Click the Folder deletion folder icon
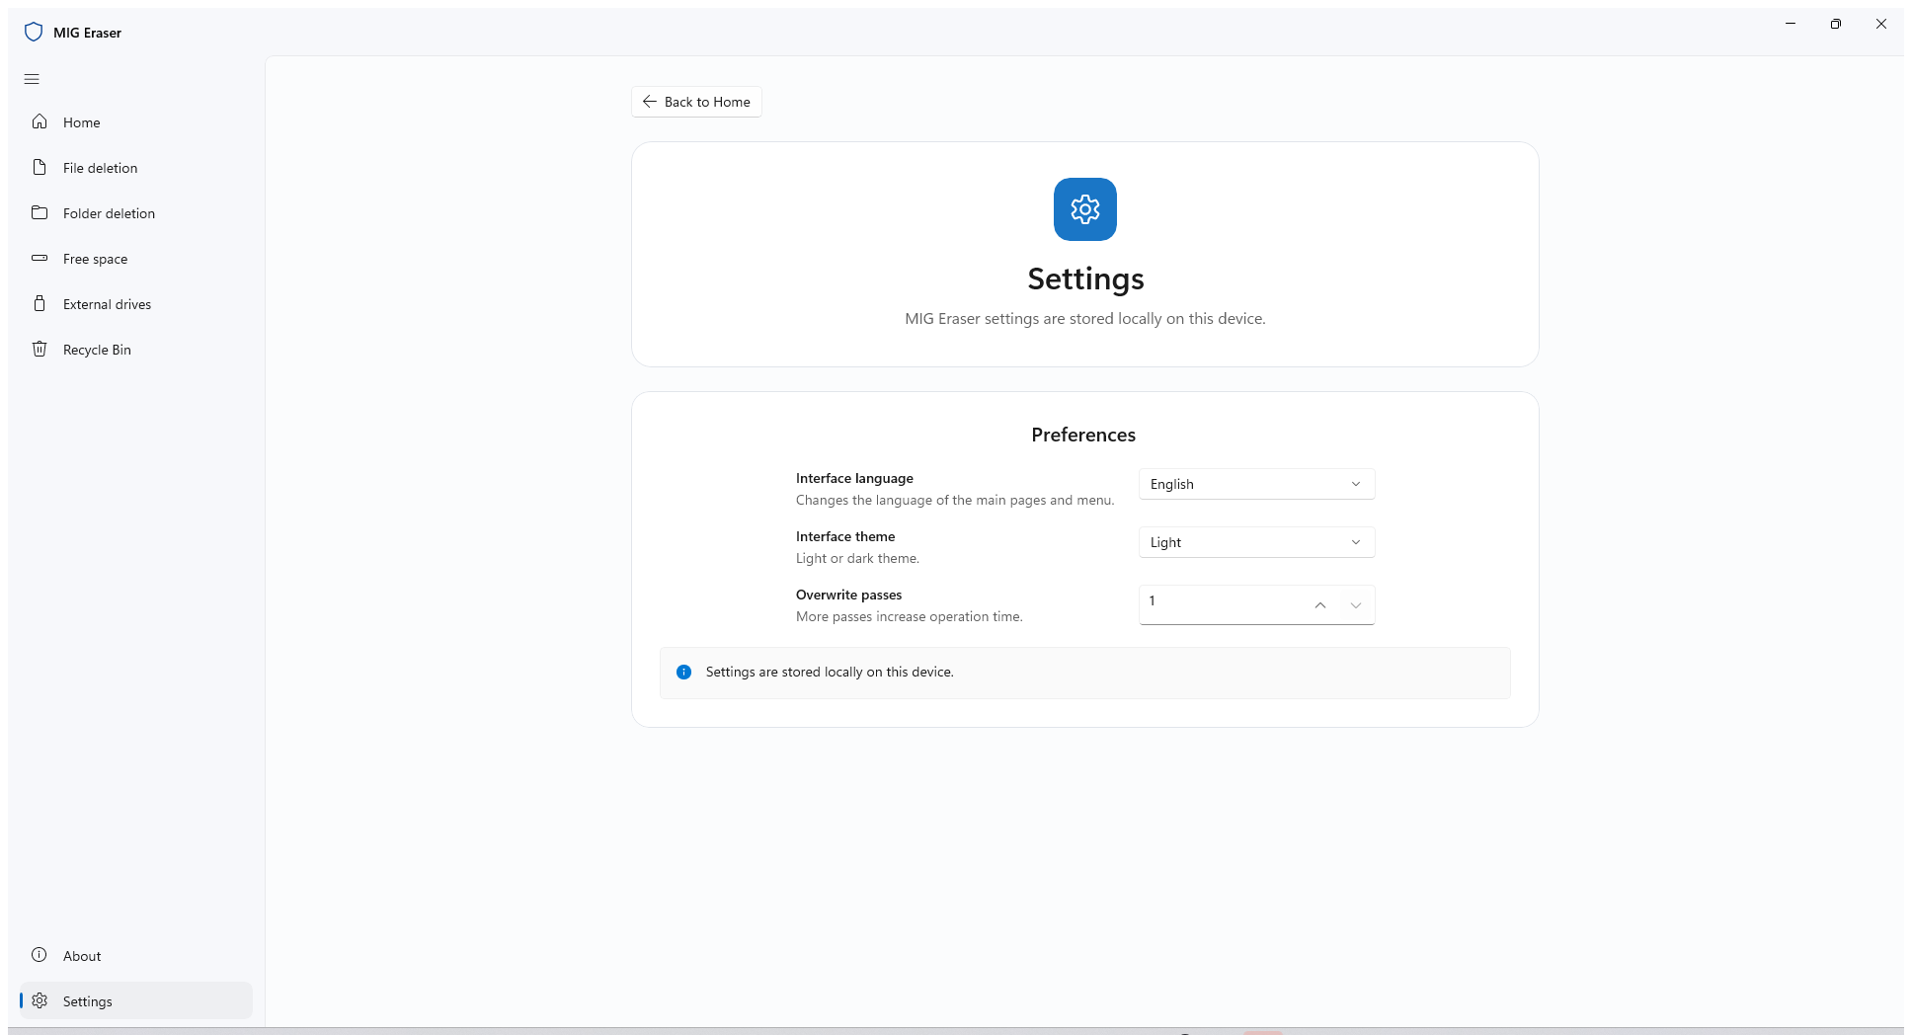The image size is (1912, 1035). point(40,212)
